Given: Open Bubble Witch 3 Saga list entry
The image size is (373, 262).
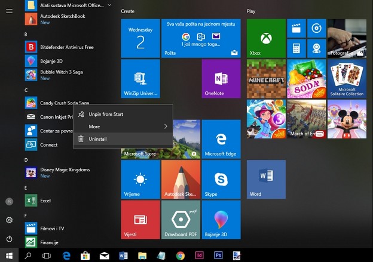Looking at the screenshot, I should tap(68, 75).
